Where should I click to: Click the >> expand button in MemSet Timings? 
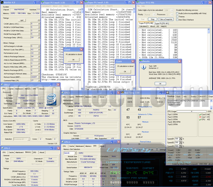tap(39, 20)
